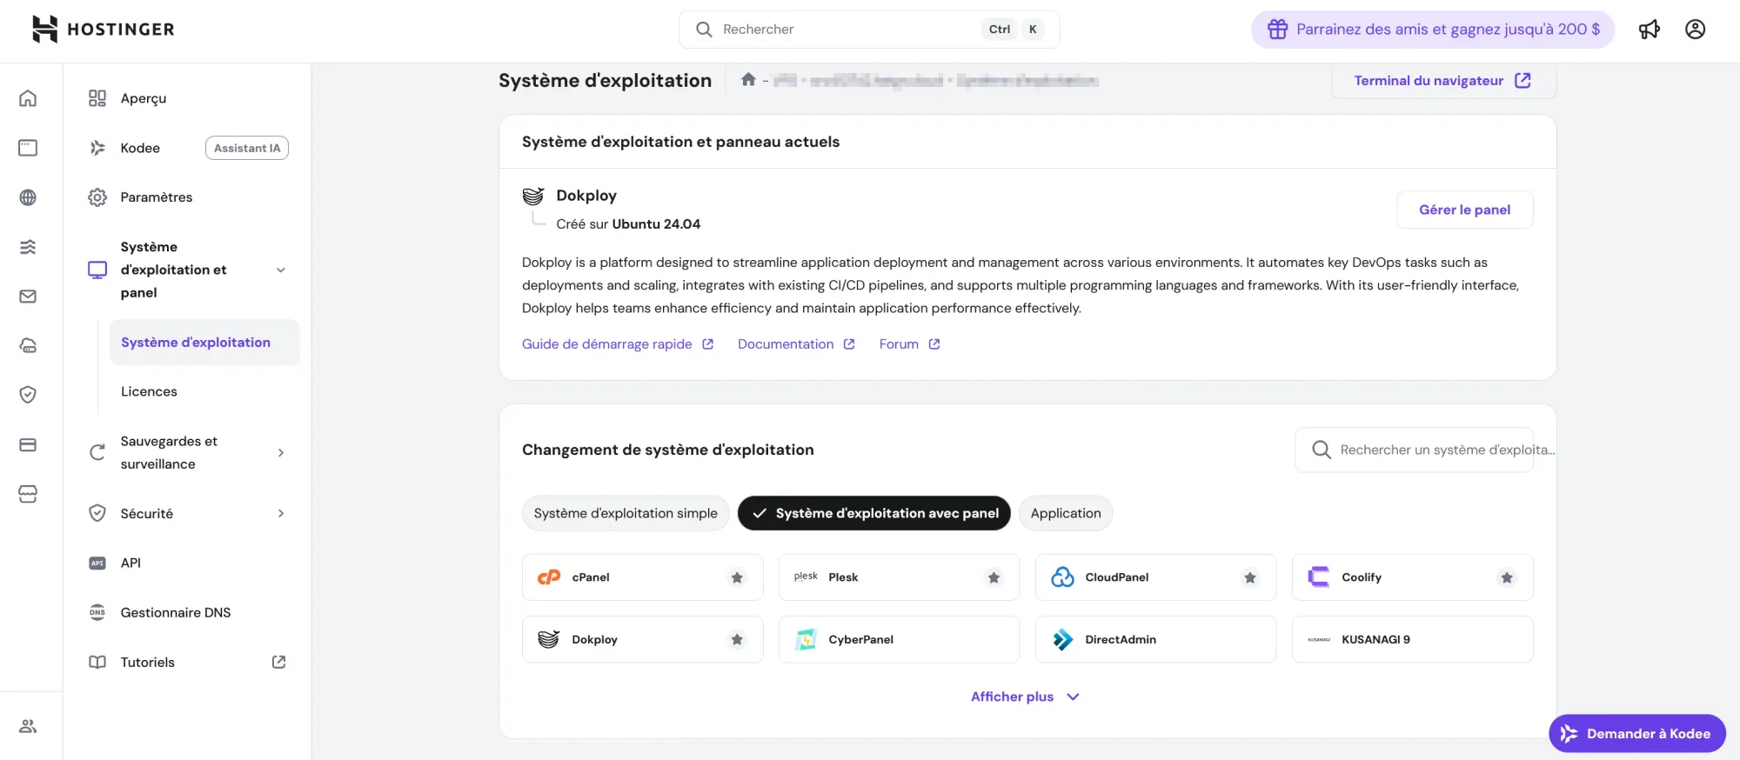Open the envelope email icon in left rail
Viewport: 1740px width, 760px height.
(x=28, y=297)
